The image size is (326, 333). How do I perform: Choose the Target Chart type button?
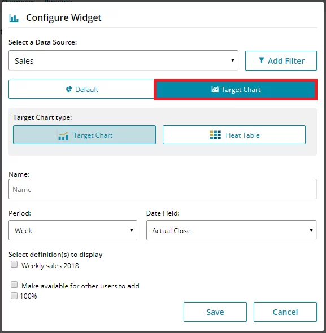tap(84, 135)
